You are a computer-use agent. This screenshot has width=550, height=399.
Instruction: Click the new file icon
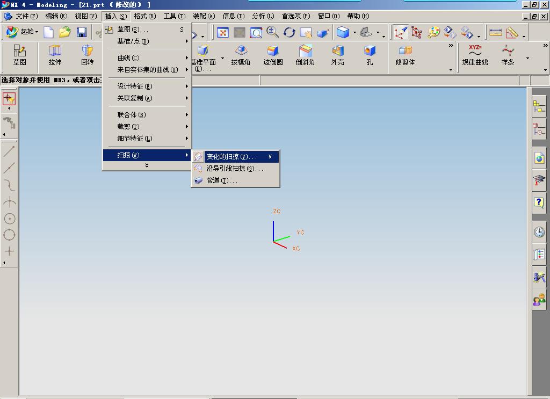48,32
